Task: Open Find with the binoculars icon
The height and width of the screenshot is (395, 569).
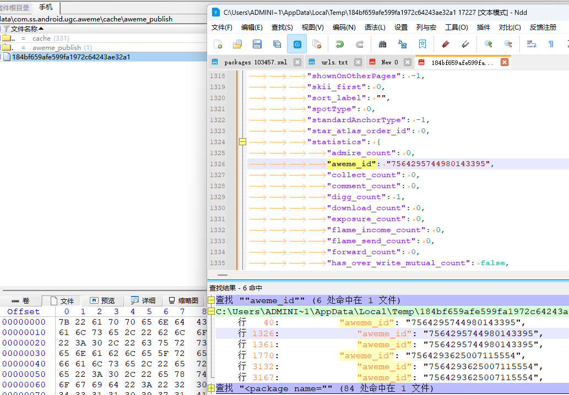Action: 382,44
